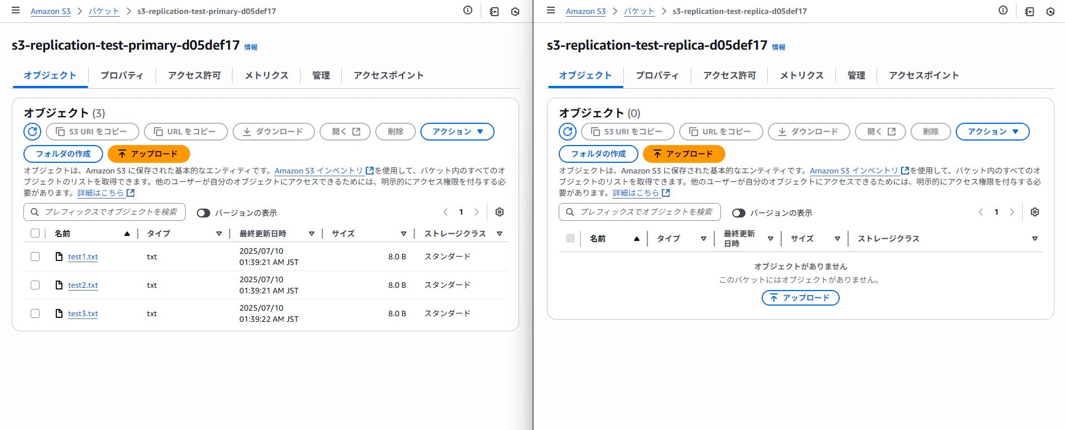
Task: Refresh the replica bucket object list
Action: (568, 132)
